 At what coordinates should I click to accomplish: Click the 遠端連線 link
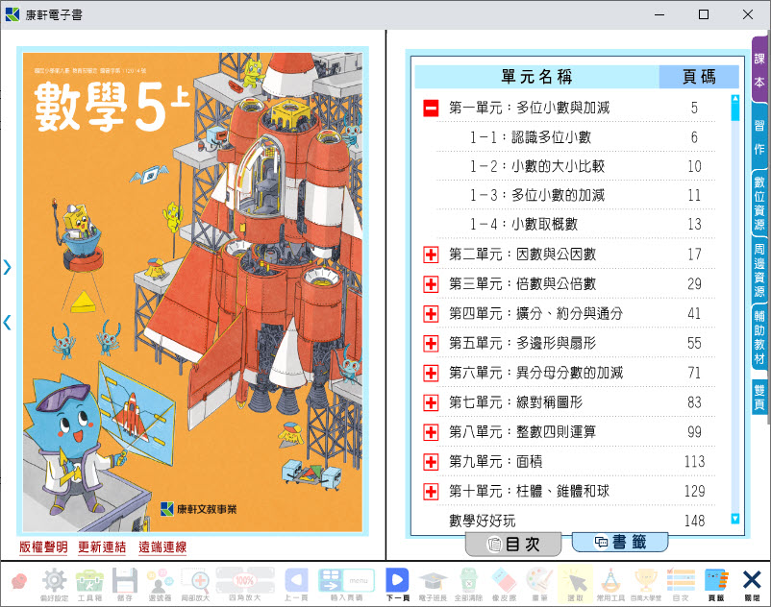(162, 547)
